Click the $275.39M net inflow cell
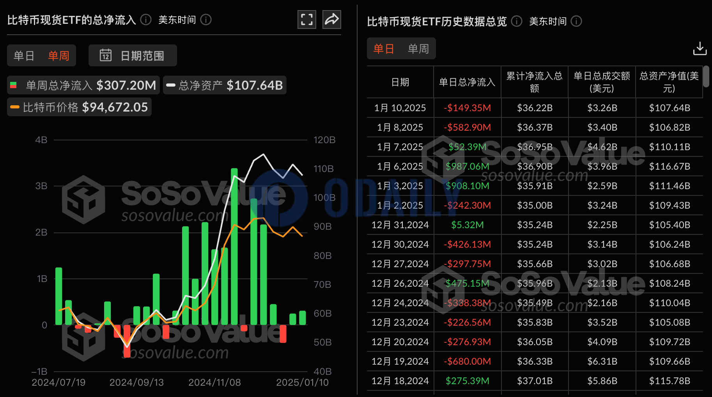This screenshot has height=397, width=712. 467,381
